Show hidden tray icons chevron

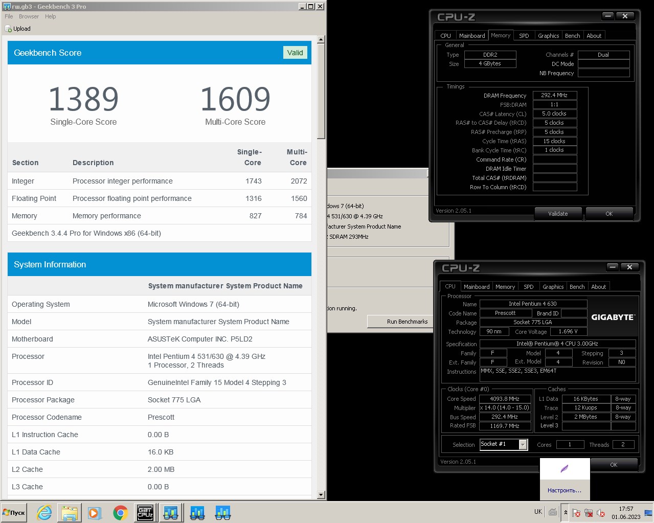point(566,512)
